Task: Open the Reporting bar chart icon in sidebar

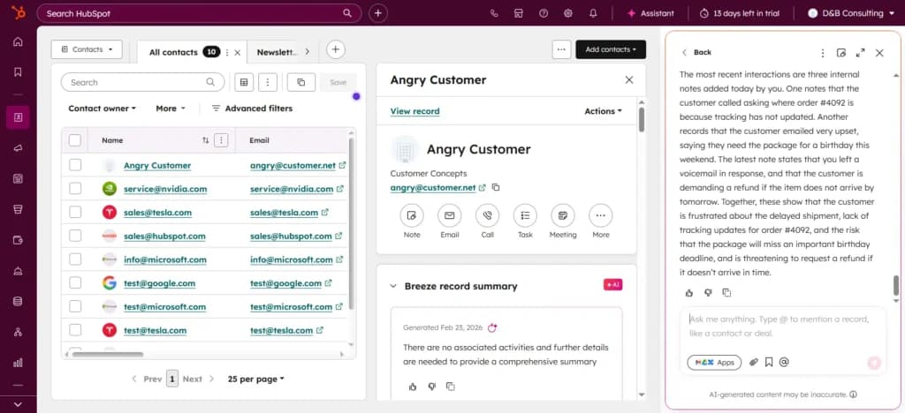Action: [x=18, y=363]
